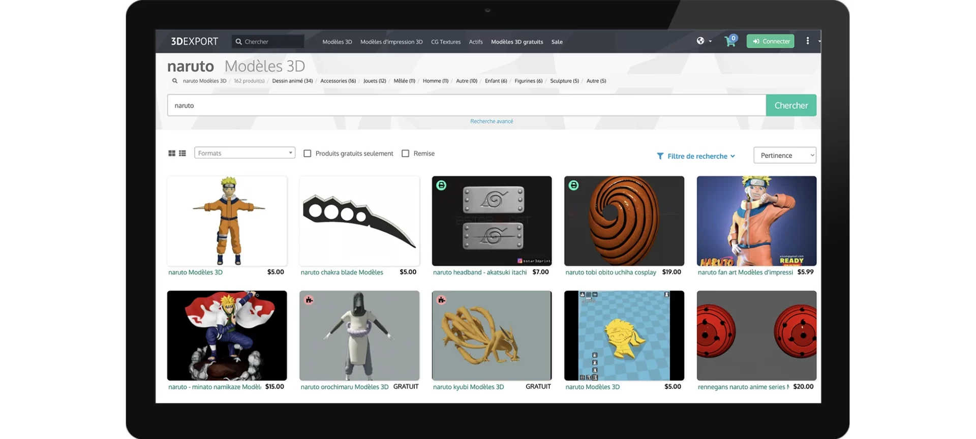Toggle the Remise checkbox
Image resolution: width=976 pixels, height=439 pixels.
406,153
